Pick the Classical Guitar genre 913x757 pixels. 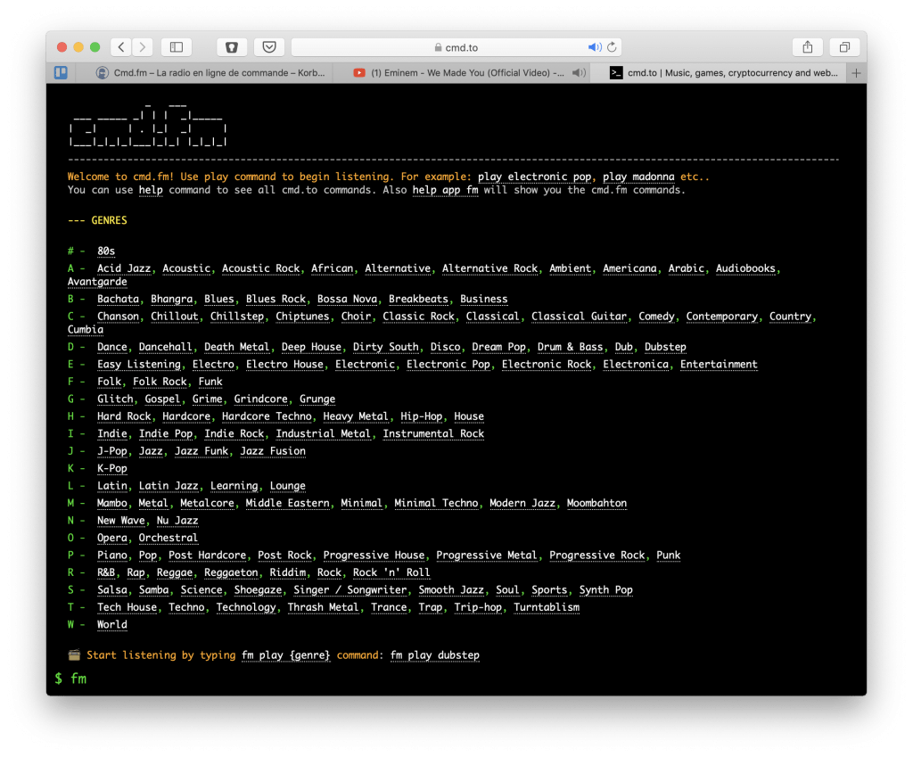pos(579,317)
